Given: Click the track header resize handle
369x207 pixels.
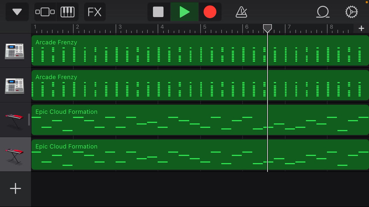Looking at the screenshot, I should click(x=29, y=120).
